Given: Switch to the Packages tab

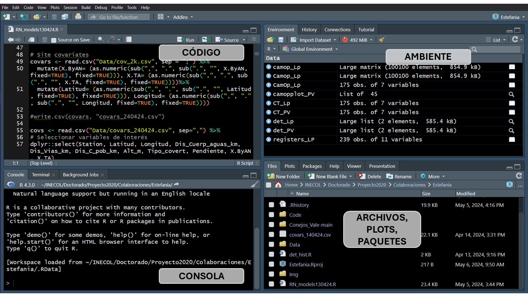Looking at the screenshot, I should point(312,166).
